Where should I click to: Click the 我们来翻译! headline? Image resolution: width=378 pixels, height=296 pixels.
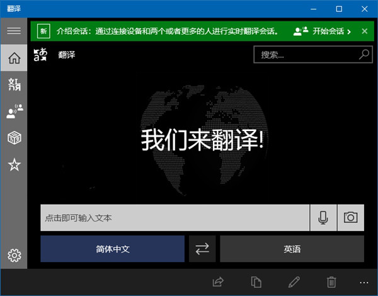tap(202, 140)
